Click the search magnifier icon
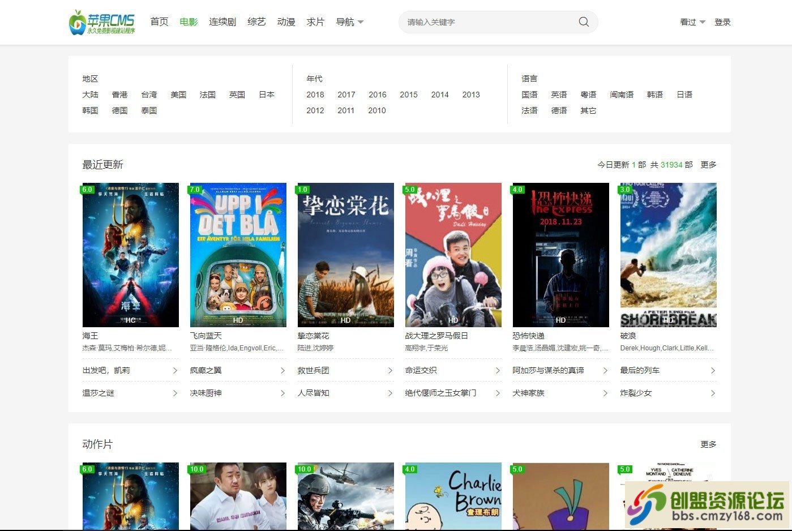The image size is (792, 531). pos(584,22)
